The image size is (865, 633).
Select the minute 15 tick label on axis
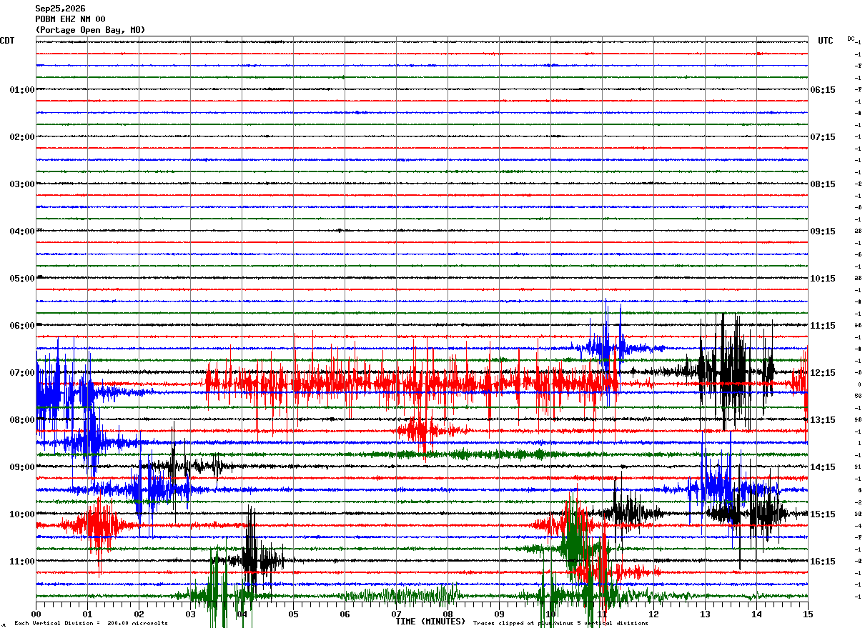(808, 614)
